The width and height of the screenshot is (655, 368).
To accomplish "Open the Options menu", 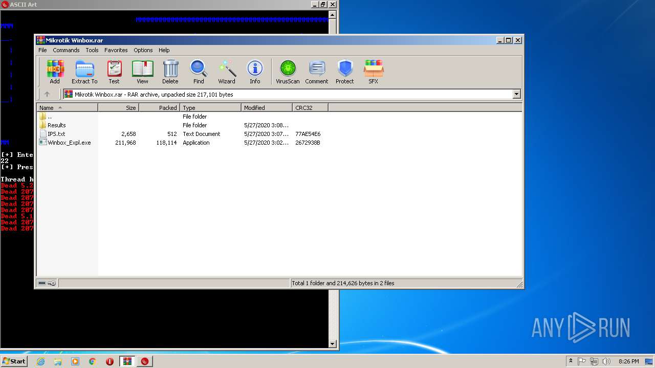I will [143, 50].
